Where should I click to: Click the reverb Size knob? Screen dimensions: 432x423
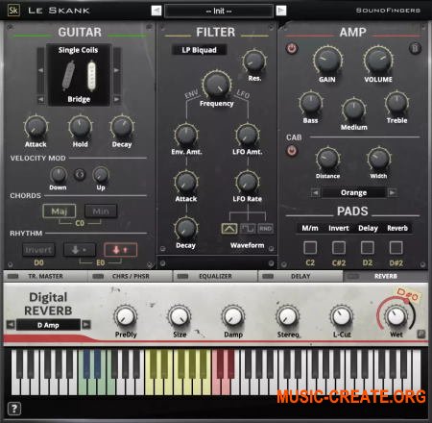pyautogui.click(x=180, y=316)
